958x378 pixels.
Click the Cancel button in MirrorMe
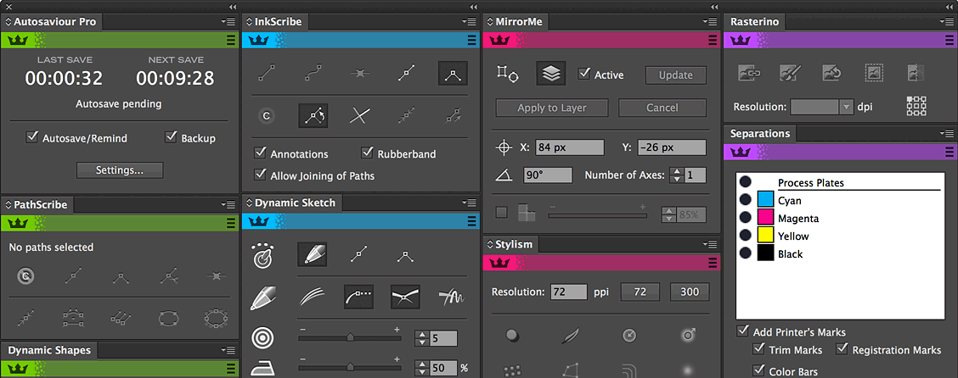point(662,108)
